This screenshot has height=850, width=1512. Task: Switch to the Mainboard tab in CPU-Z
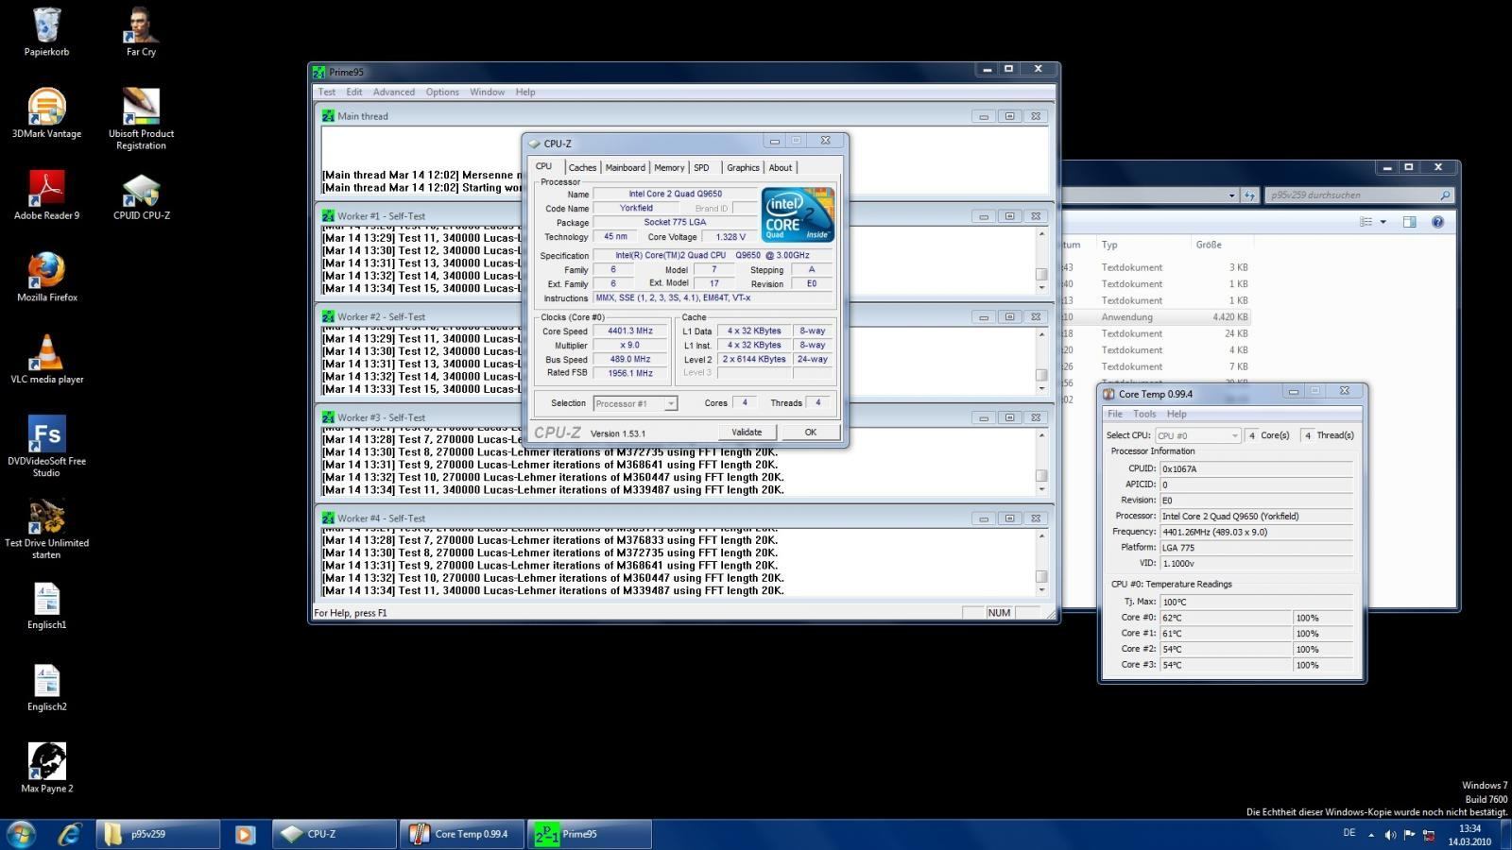pos(625,167)
